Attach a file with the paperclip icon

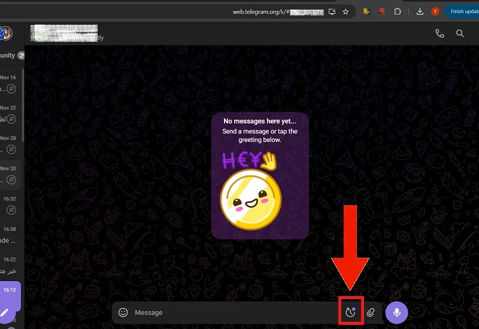371,312
